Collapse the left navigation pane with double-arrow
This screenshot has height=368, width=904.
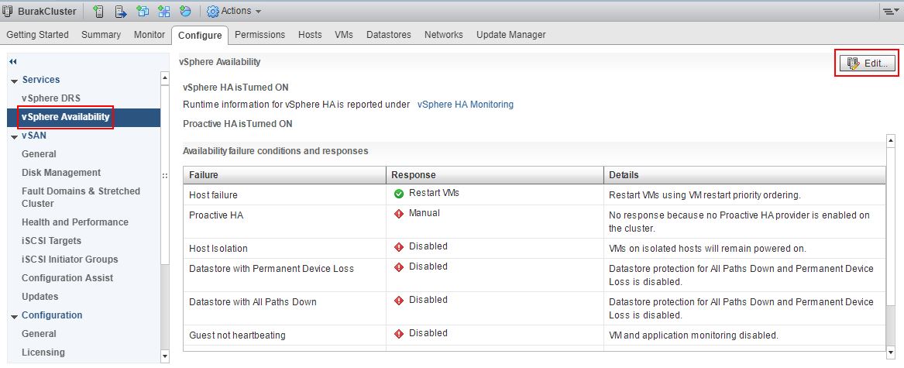(x=12, y=62)
